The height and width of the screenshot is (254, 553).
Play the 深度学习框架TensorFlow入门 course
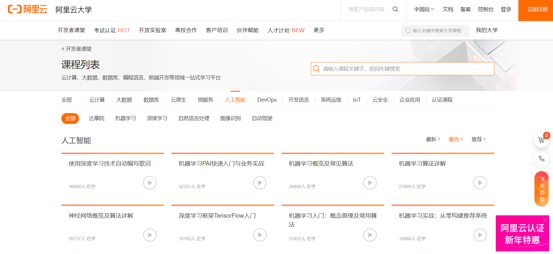coord(260,235)
